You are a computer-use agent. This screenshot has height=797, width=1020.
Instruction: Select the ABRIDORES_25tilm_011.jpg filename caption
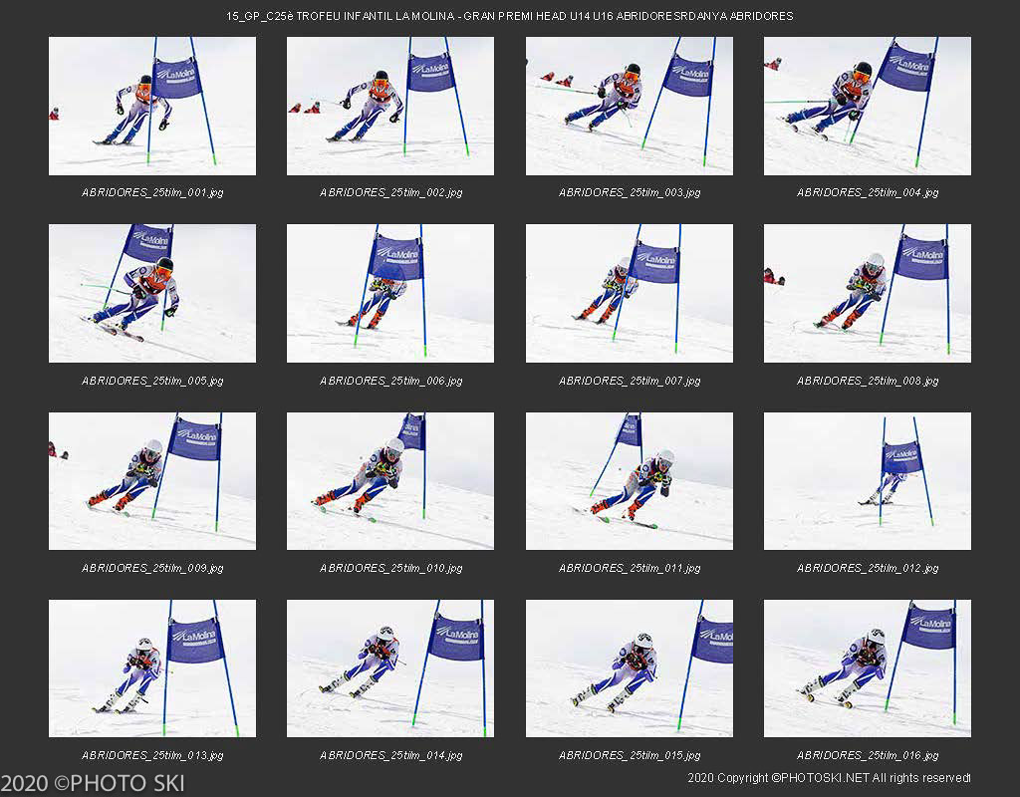coord(629,568)
